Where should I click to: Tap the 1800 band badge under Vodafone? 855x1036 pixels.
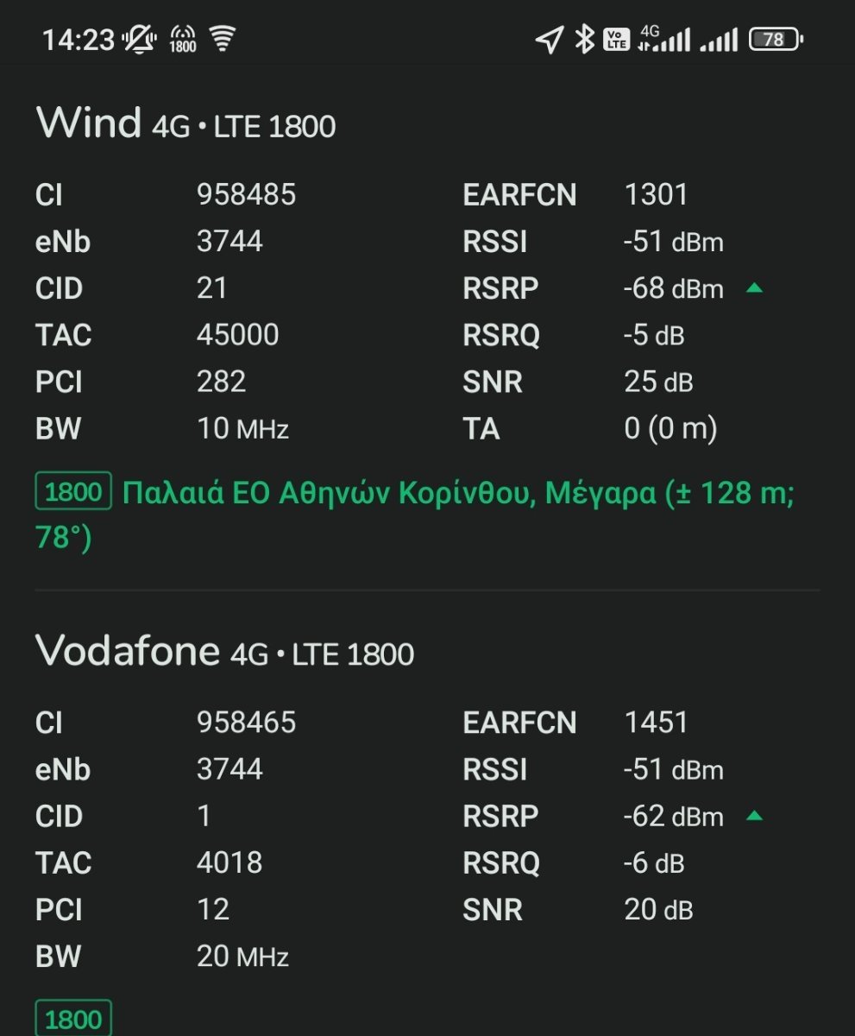coord(73,1019)
